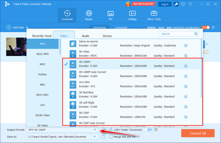221x143 pixels.
Task: Check Merge into one file
Action: coord(111,137)
